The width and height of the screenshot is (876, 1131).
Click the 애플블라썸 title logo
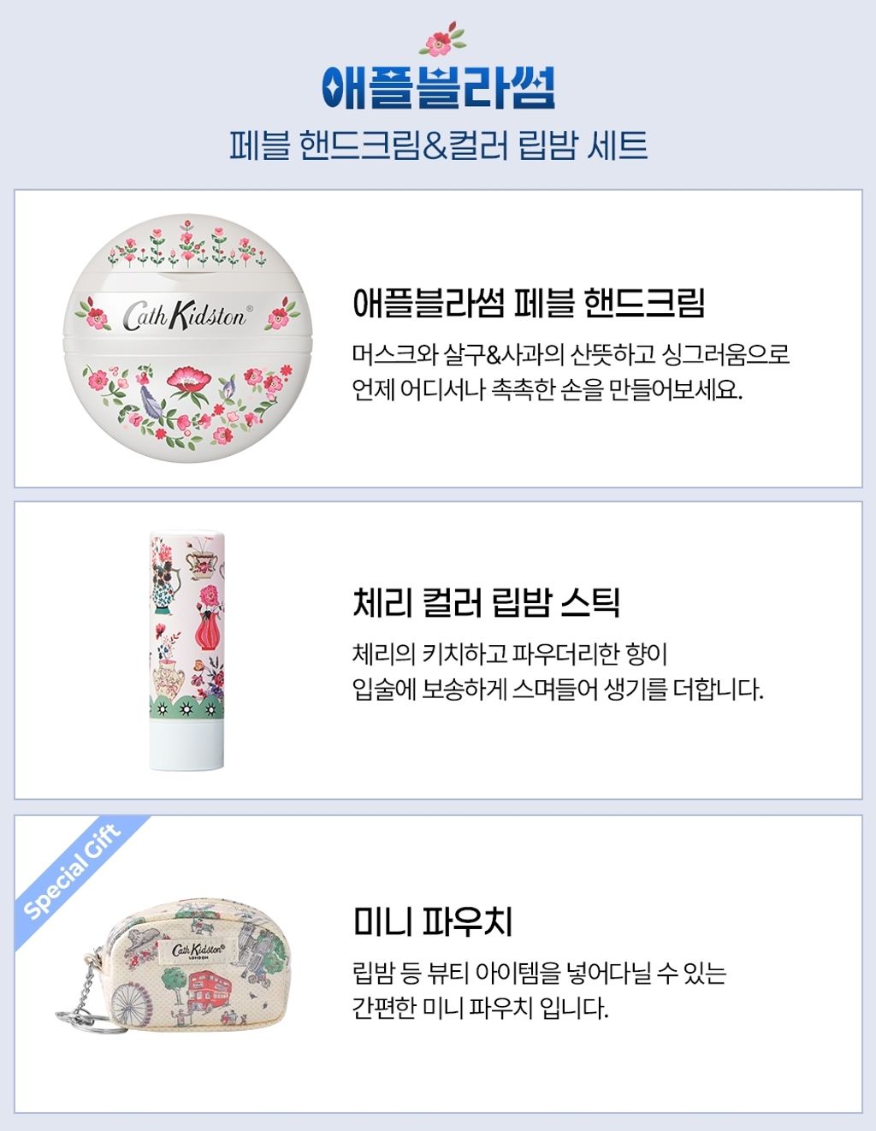pos(439,86)
